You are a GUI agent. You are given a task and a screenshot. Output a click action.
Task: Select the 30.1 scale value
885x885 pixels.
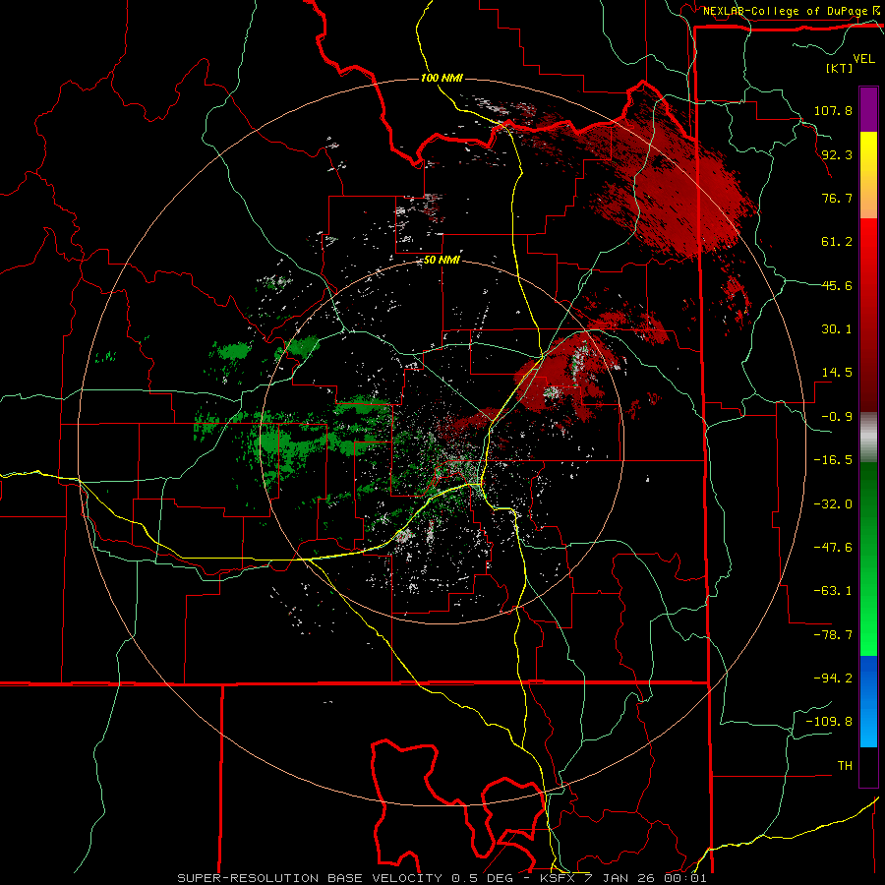tap(837, 329)
